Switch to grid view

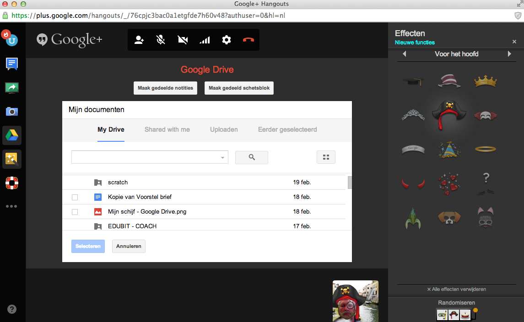click(326, 157)
